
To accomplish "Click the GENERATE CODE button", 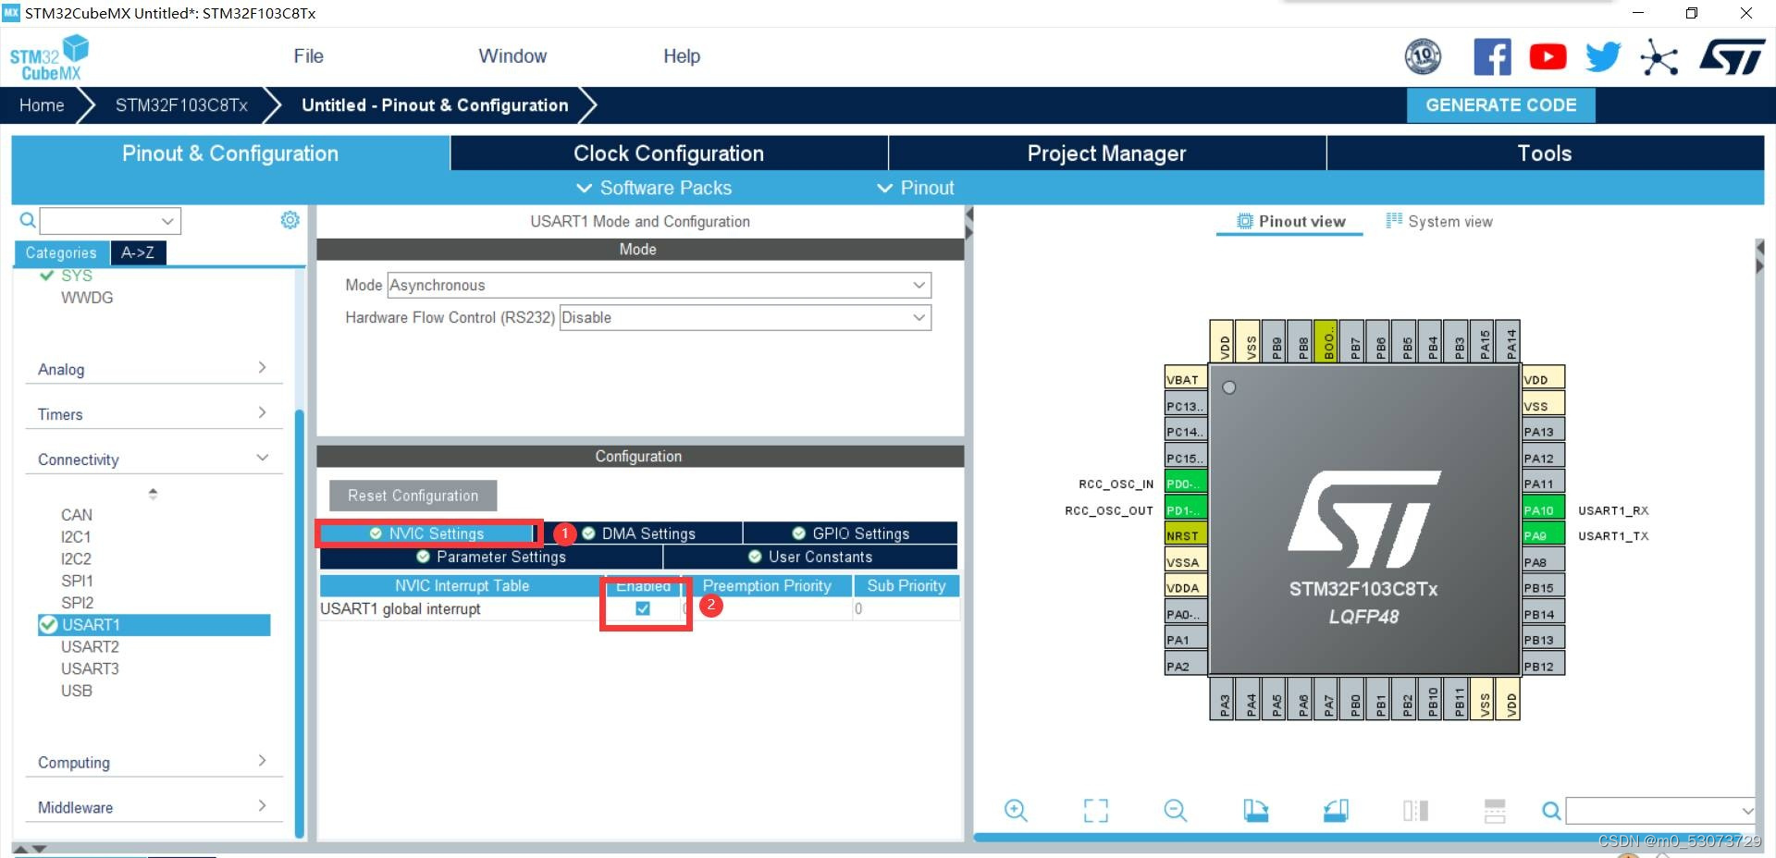I will click(x=1501, y=105).
